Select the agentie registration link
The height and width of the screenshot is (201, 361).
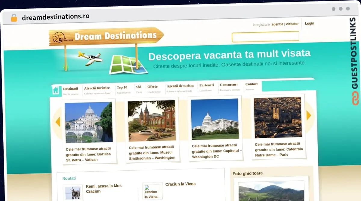point(277,24)
